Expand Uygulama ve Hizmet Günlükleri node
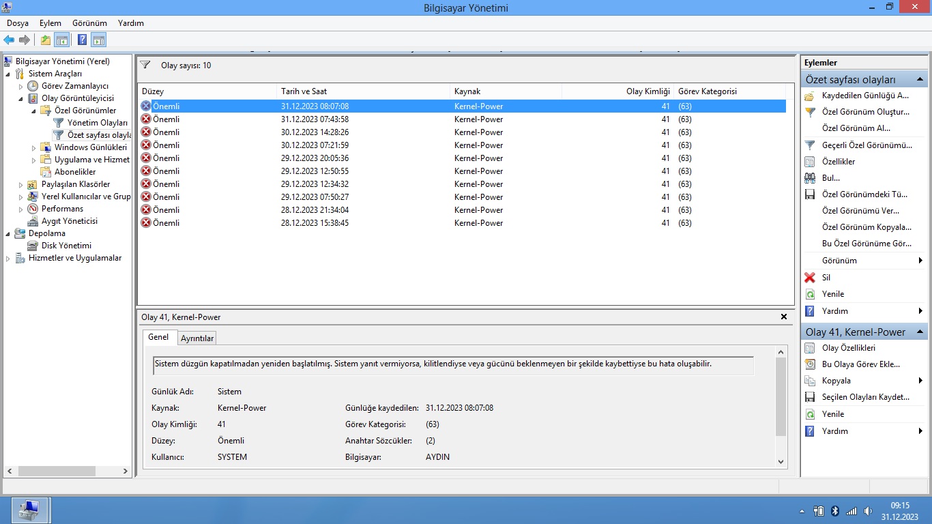 click(33, 160)
